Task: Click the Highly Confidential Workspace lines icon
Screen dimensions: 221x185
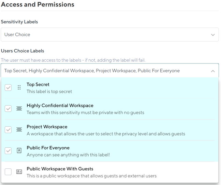Action: pos(19,109)
